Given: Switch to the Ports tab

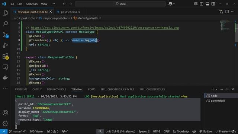Looking at the screenshot, I should coord(92,89).
